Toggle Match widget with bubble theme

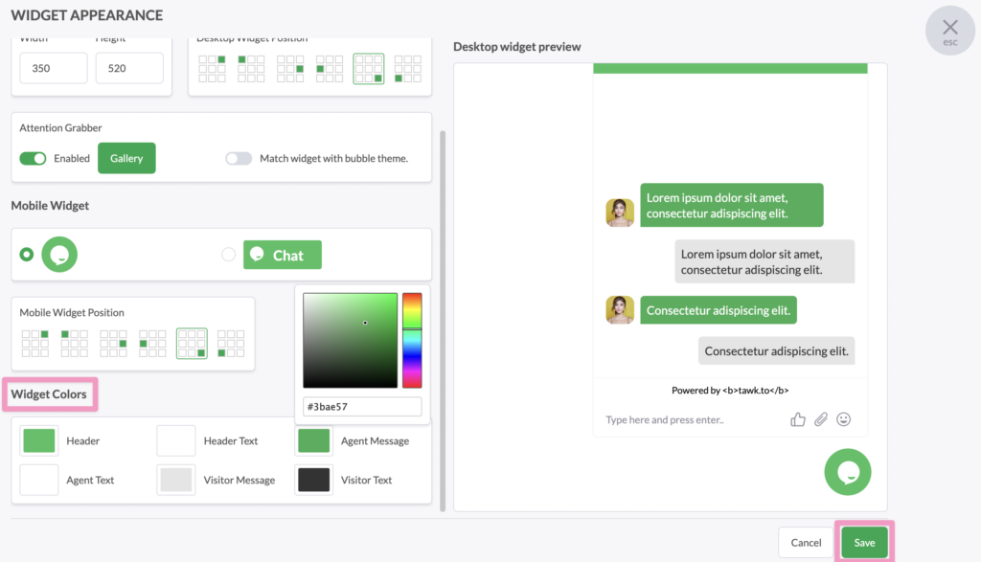coord(239,158)
